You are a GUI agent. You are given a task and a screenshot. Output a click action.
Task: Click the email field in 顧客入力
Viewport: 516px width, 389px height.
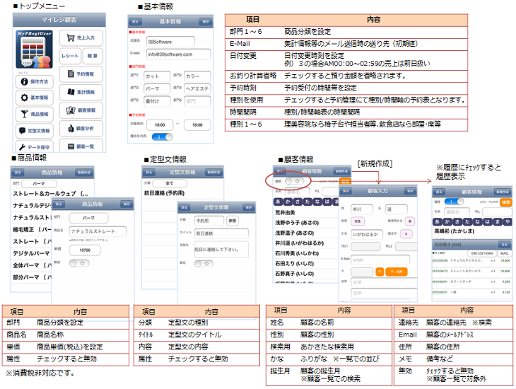[x=380, y=260]
